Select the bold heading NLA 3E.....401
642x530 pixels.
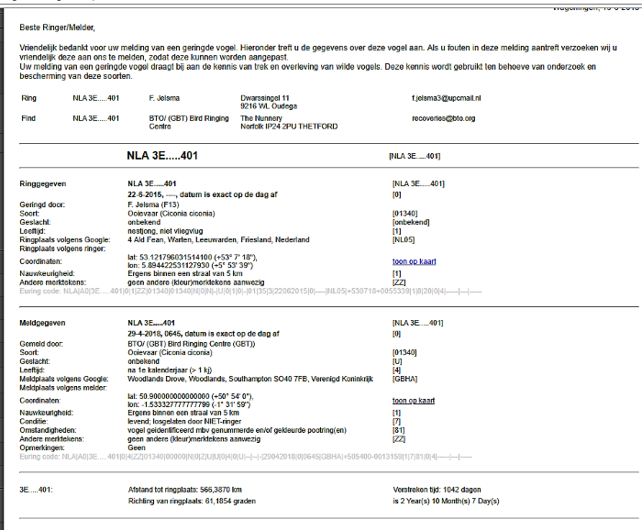point(162,156)
